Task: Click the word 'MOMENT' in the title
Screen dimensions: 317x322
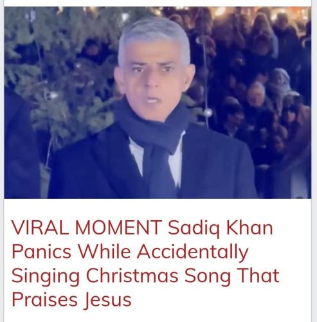Action: coord(118,227)
